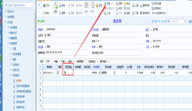Select 合同管理 in the navigation tree
Image resolution: width=192 pixels, height=111 pixels.
click(13, 28)
